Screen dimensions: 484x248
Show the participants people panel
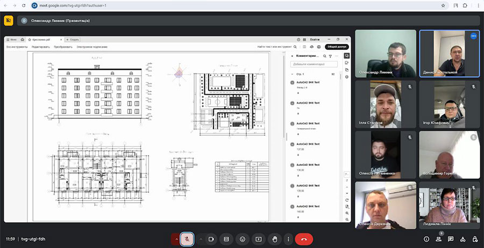pyautogui.click(x=439, y=239)
